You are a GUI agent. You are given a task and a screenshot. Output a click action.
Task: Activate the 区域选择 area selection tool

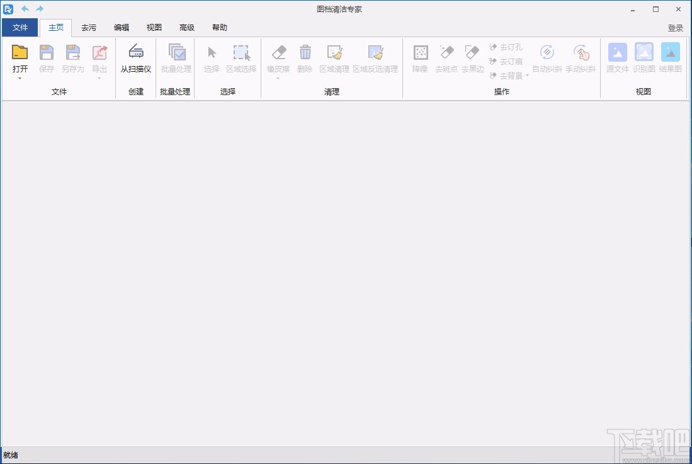pos(241,60)
